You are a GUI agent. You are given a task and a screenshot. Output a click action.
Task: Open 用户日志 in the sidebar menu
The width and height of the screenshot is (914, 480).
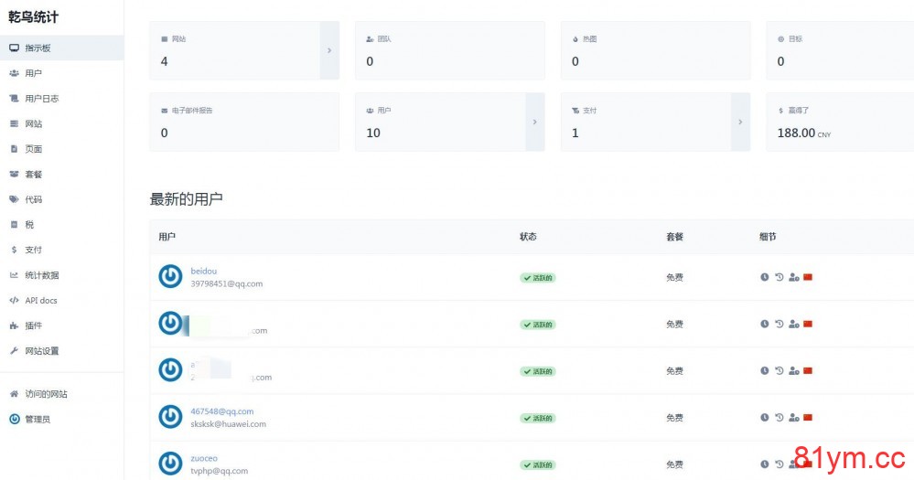(41, 99)
